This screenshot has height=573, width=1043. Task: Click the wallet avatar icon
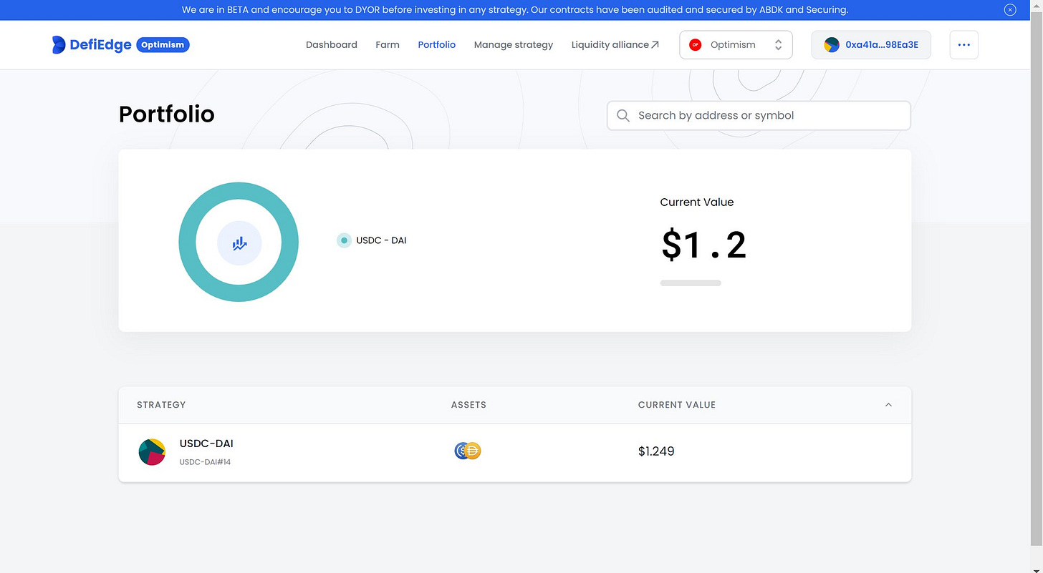click(832, 44)
